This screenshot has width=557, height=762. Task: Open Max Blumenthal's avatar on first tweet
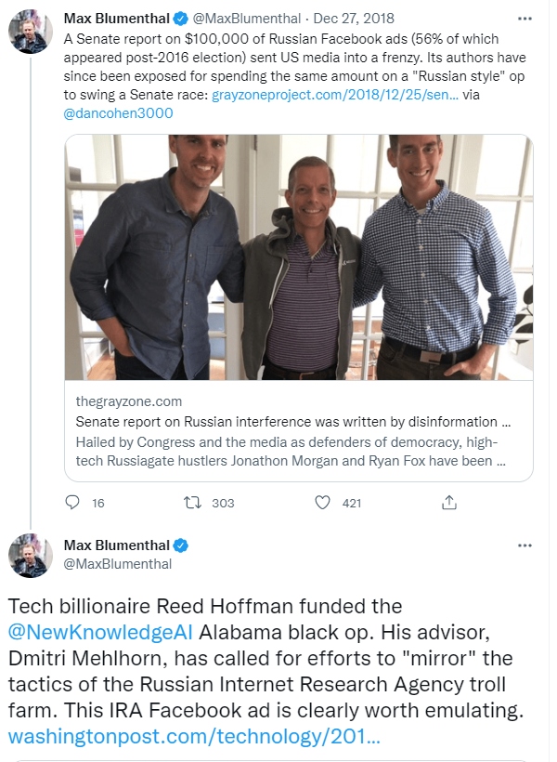[30, 33]
